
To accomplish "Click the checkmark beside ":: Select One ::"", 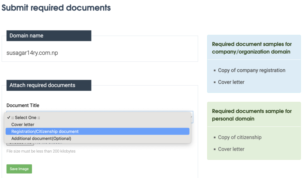I will pos(8,117).
